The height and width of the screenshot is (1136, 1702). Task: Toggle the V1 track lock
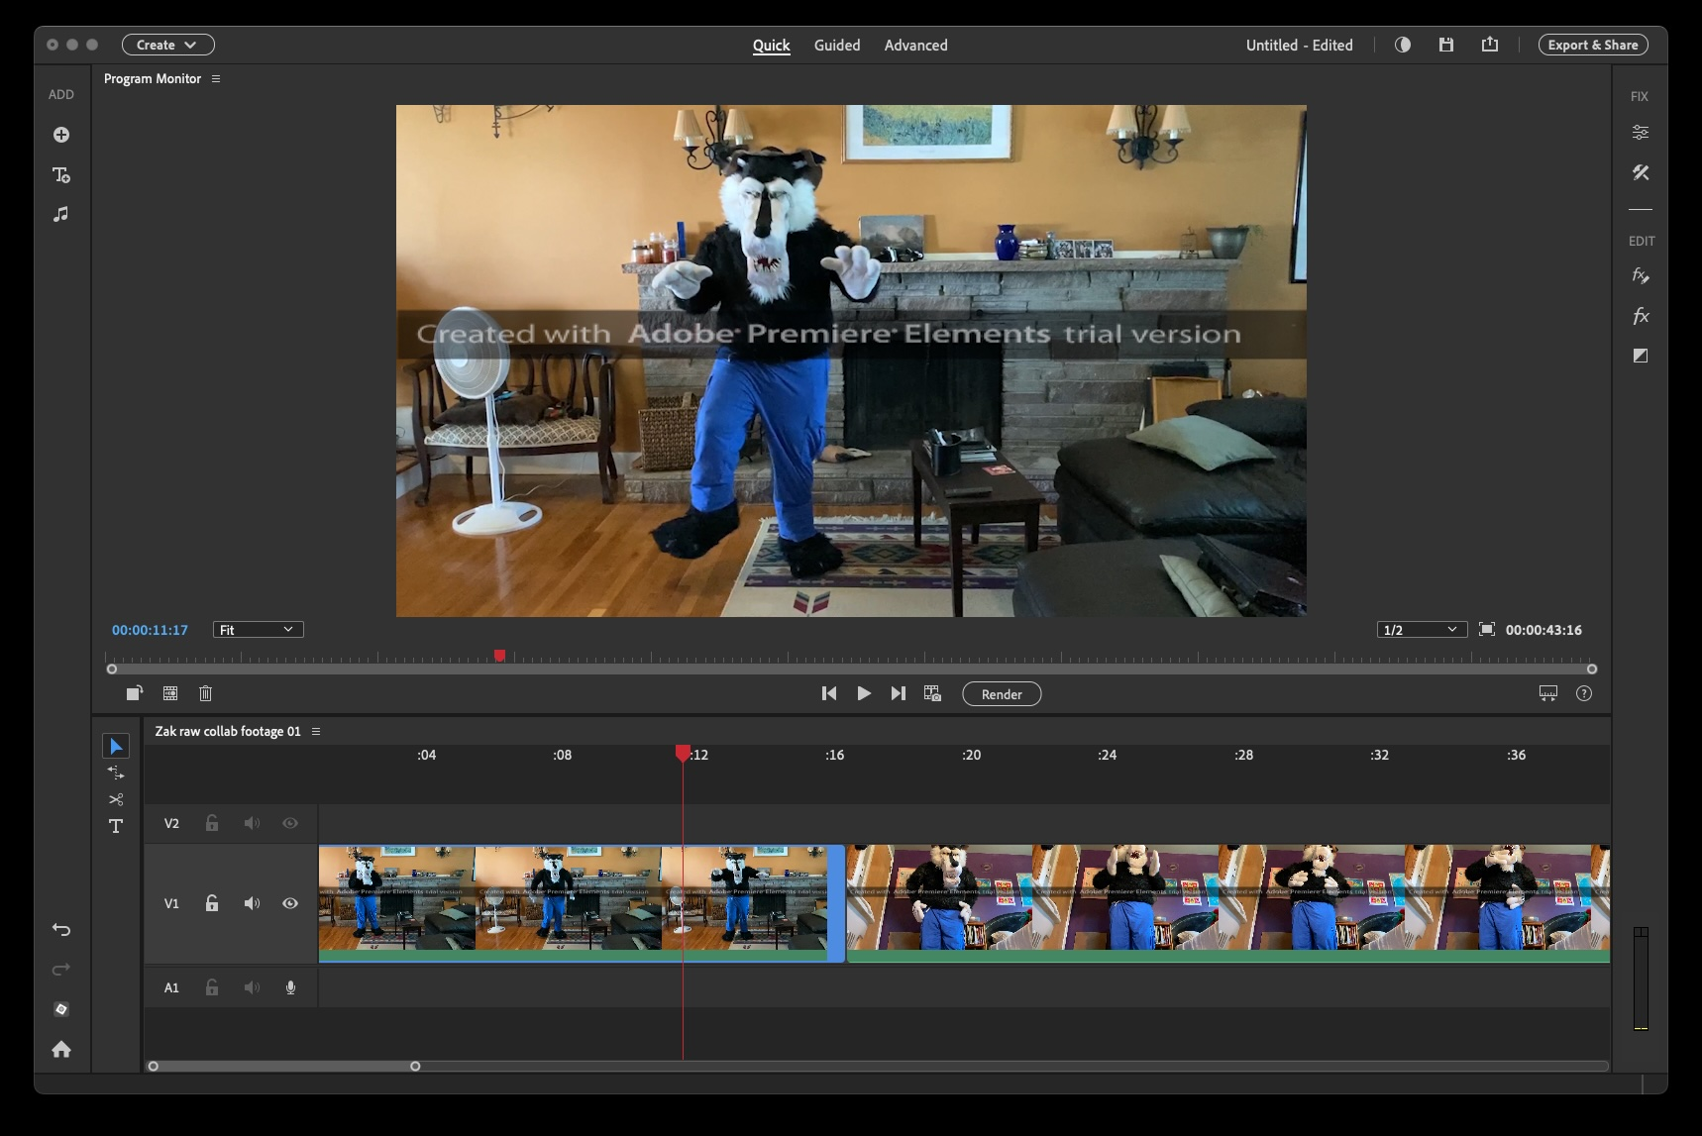coord(212,903)
